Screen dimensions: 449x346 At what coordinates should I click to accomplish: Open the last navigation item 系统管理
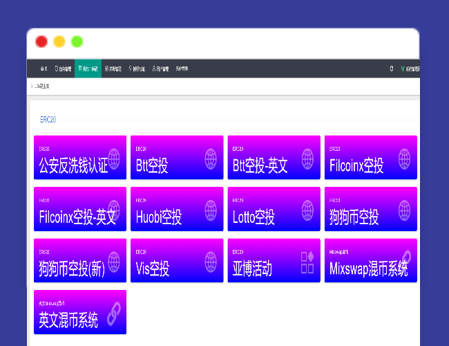[x=182, y=69]
